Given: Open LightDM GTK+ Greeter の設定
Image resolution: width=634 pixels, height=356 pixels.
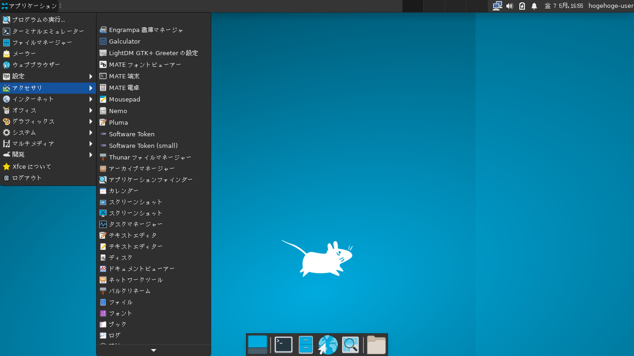Looking at the screenshot, I should 153,53.
